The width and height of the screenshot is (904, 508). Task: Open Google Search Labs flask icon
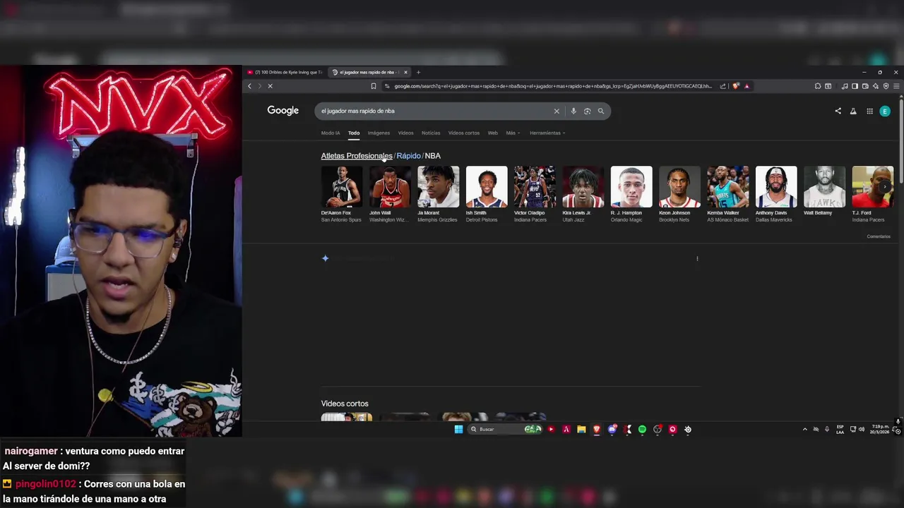click(853, 111)
